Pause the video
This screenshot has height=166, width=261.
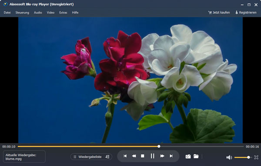point(152,156)
